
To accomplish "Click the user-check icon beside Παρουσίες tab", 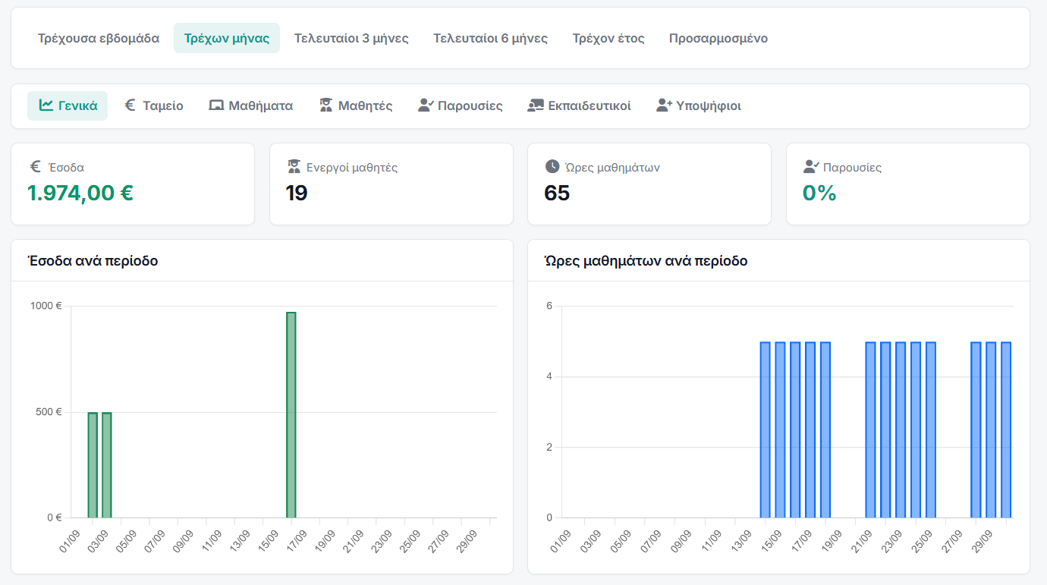I will point(426,105).
